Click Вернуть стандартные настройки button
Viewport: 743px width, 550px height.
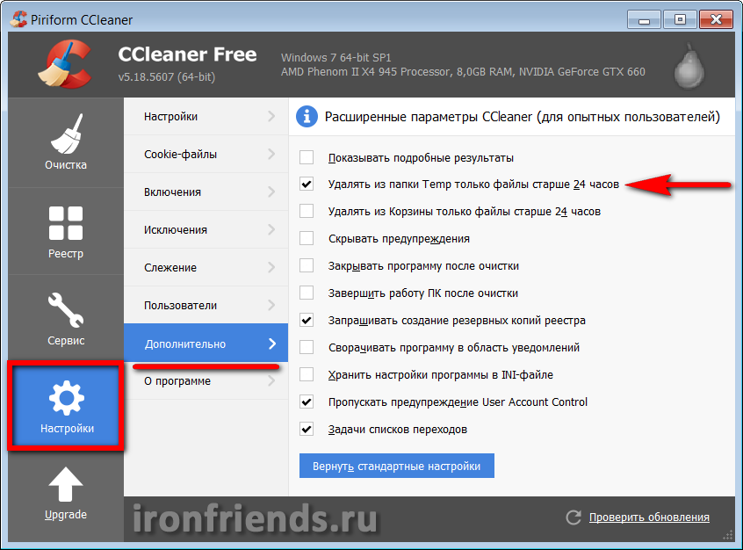pyautogui.click(x=397, y=466)
